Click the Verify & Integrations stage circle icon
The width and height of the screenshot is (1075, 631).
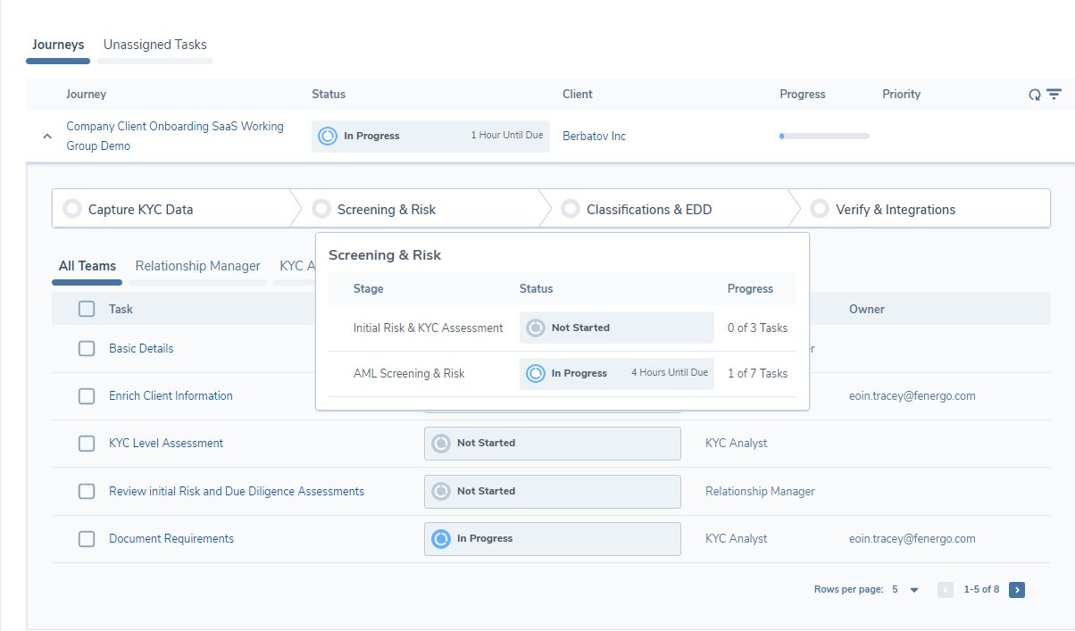click(x=819, y=209)
